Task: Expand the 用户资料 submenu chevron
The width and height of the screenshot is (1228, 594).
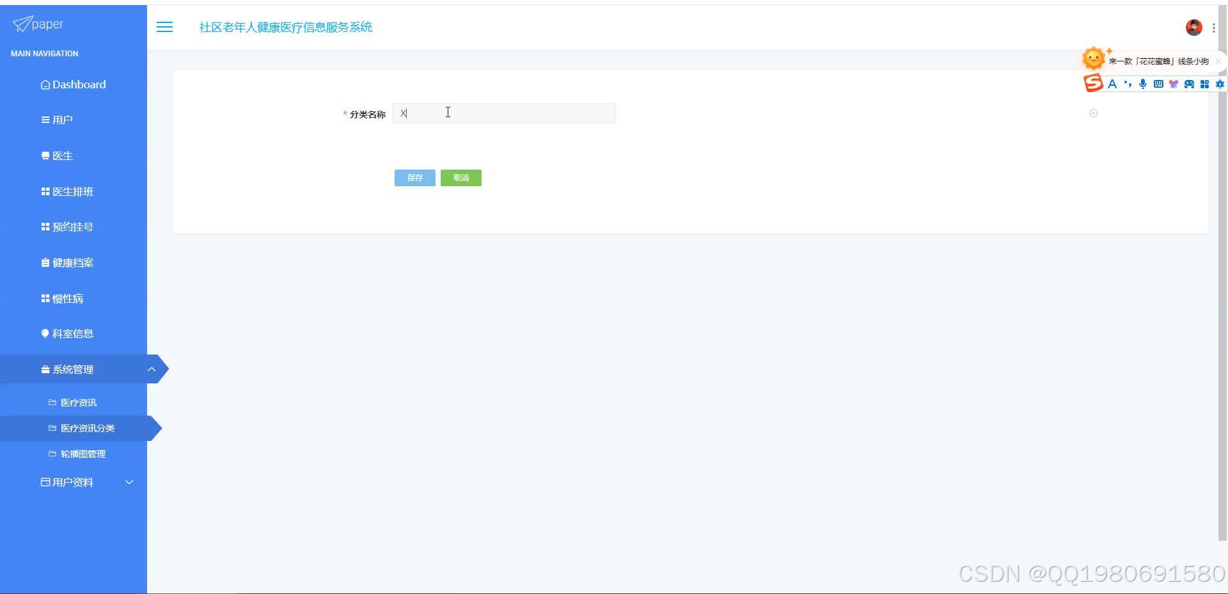Action: 129,482
